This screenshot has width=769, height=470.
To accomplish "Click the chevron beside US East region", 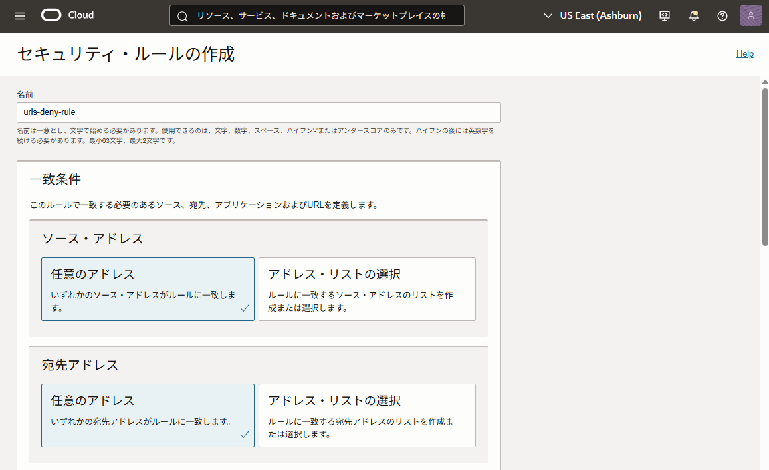I will (548, 16).
